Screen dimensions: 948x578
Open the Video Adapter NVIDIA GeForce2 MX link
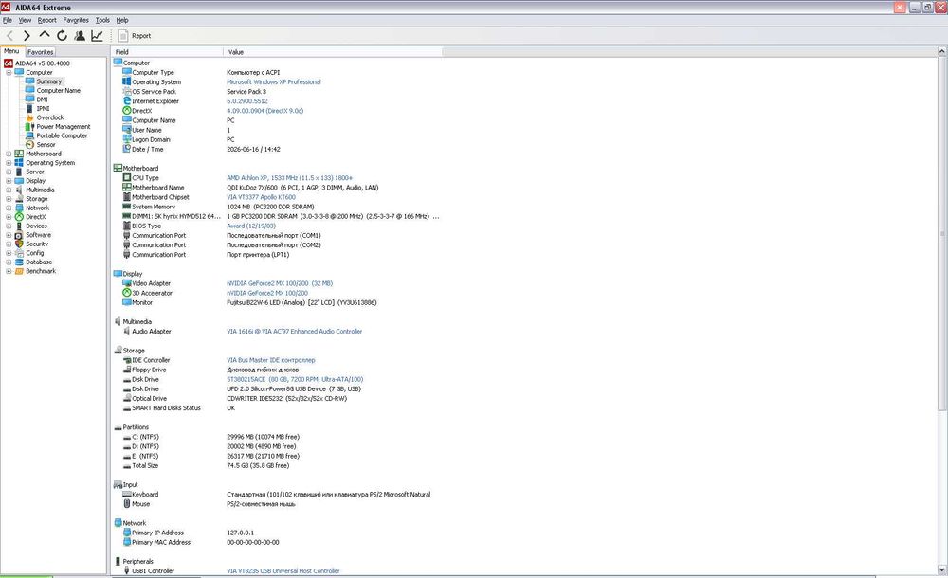tap(280, 283)
